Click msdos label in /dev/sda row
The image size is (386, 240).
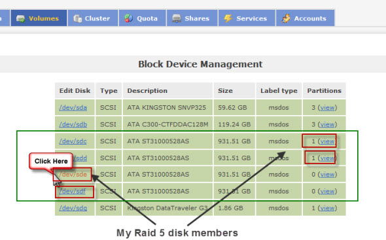point(279,108)
